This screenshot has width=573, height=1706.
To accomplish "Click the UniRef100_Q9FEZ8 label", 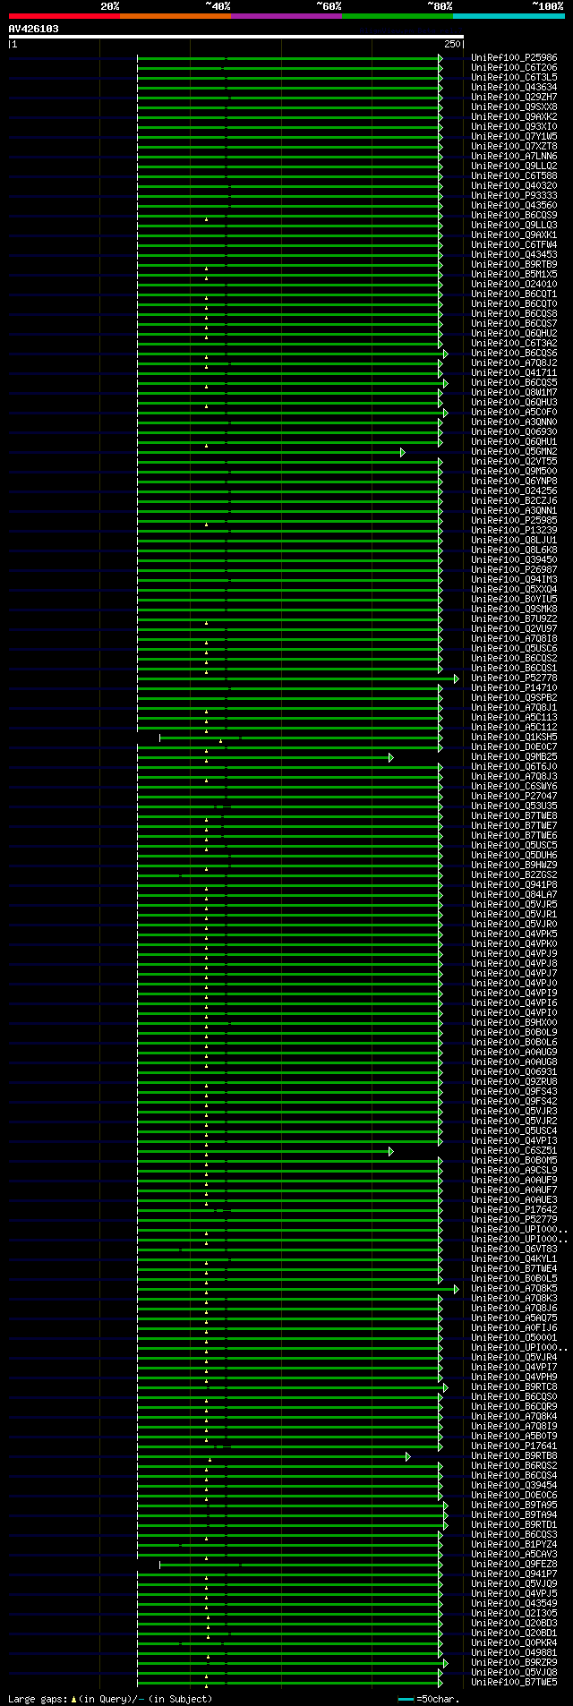I will 514,1565.
